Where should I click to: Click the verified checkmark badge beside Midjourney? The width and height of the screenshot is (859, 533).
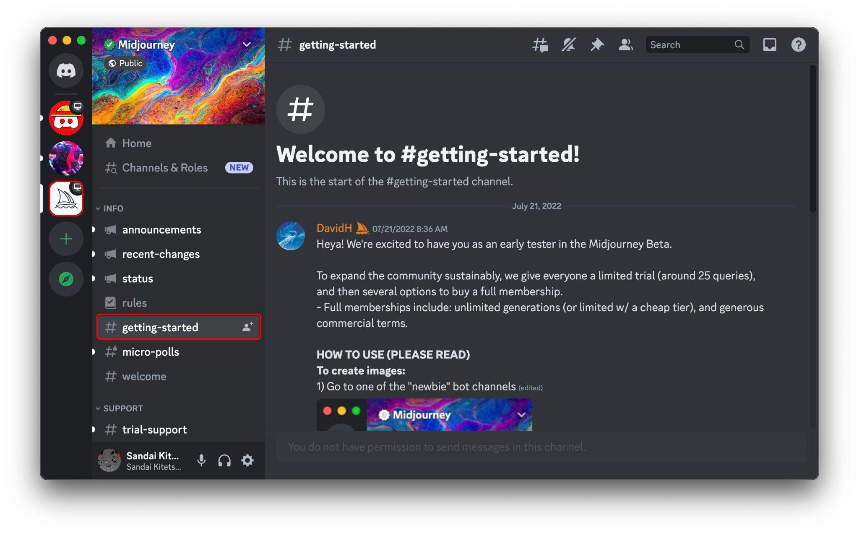[x=109, y=44]
